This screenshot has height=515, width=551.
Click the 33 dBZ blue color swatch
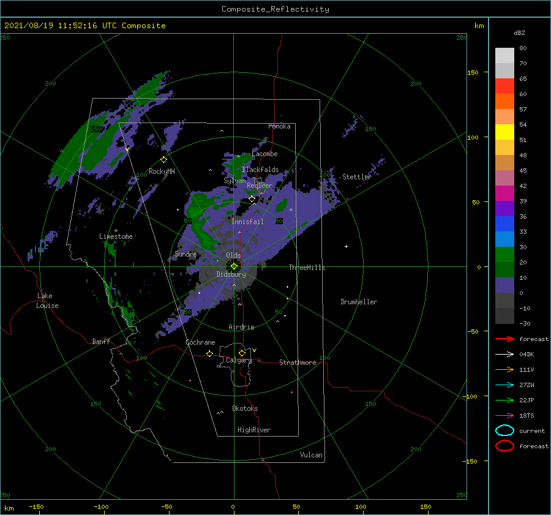(504, 239)
